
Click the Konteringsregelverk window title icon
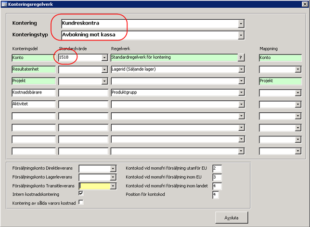[4, 4]
